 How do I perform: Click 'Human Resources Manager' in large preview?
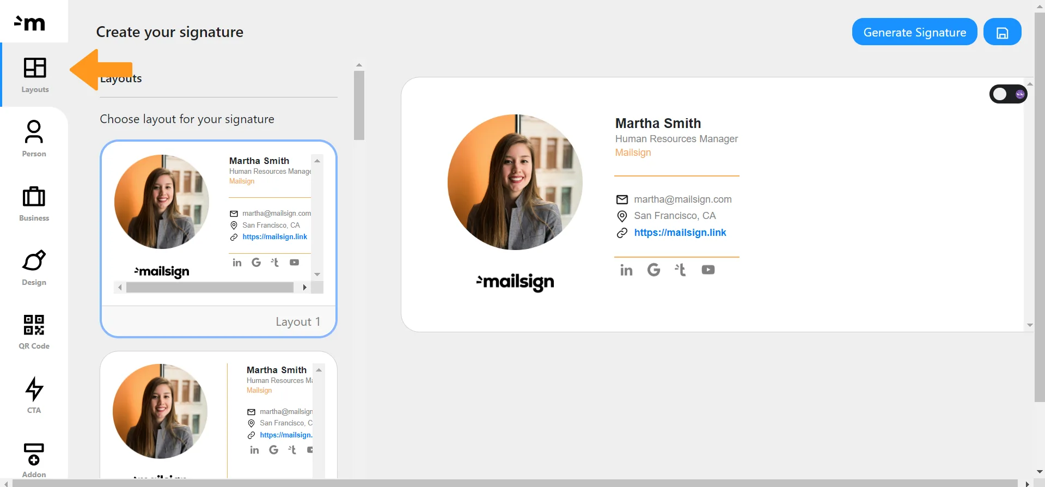coord(676,139)
